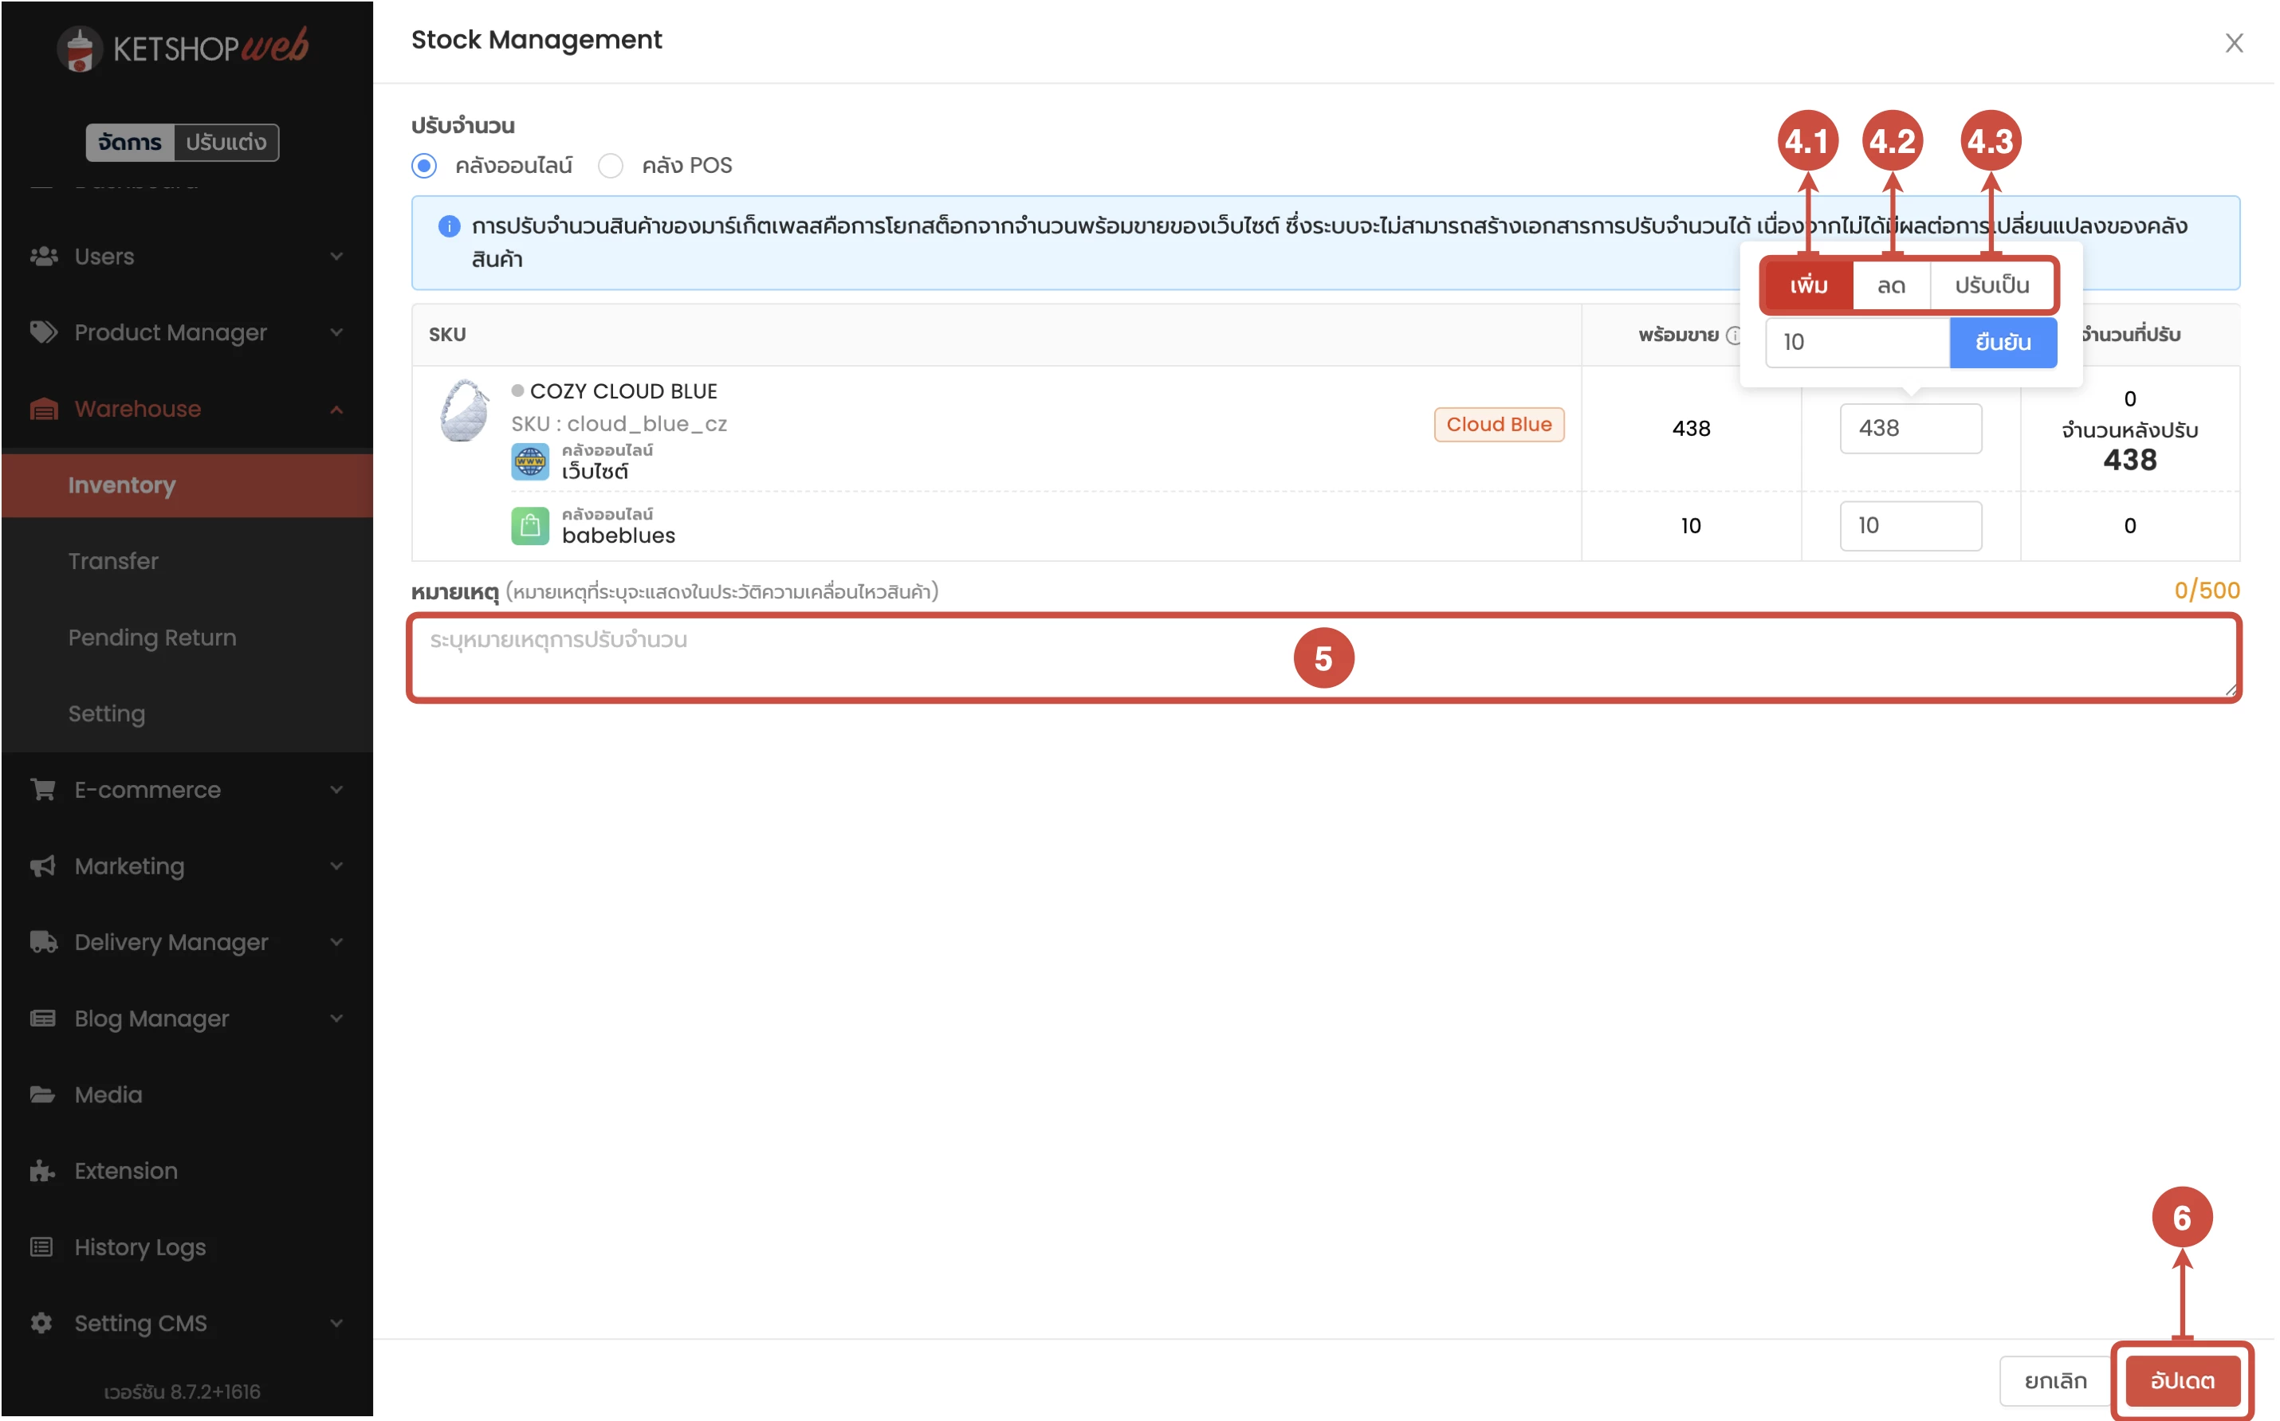Open the Transfer submenu item

(114, 562)
